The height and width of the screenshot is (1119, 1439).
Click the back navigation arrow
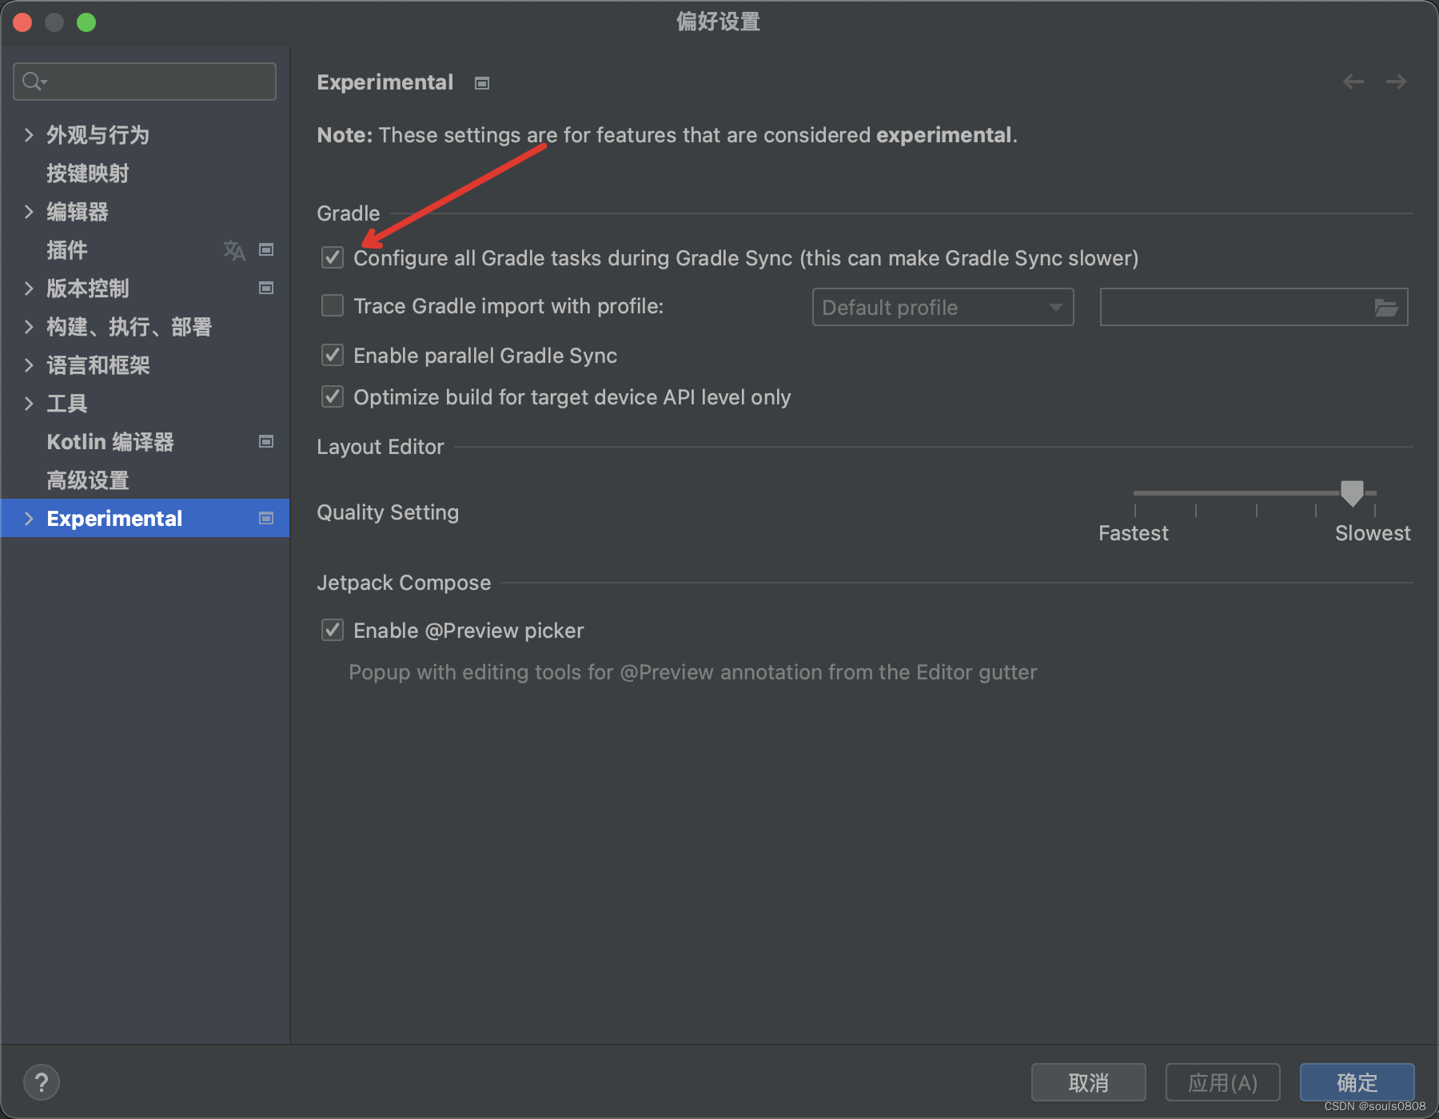click(x=1353, y=82)
